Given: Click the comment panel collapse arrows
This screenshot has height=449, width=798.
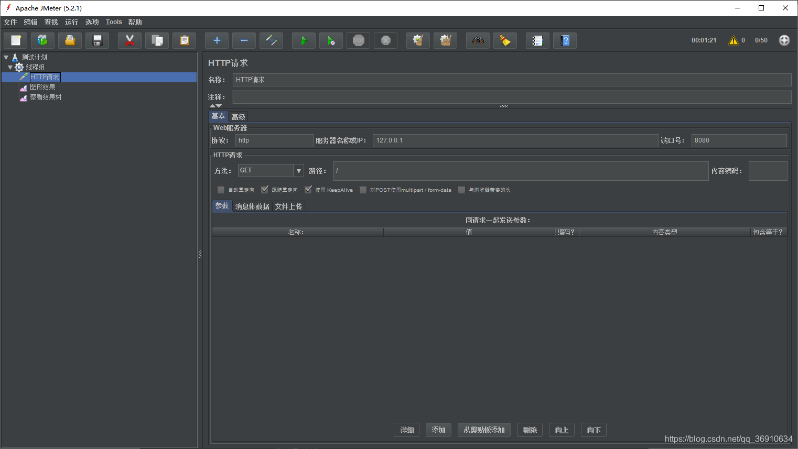Looking at the screenshot, I should coord(215,106).
